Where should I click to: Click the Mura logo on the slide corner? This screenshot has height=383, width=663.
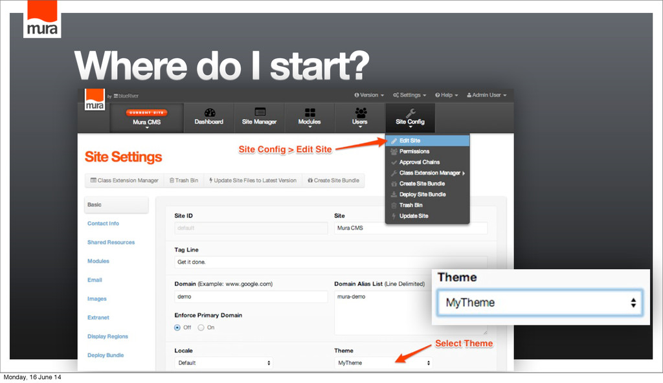(x=42, y=19)
